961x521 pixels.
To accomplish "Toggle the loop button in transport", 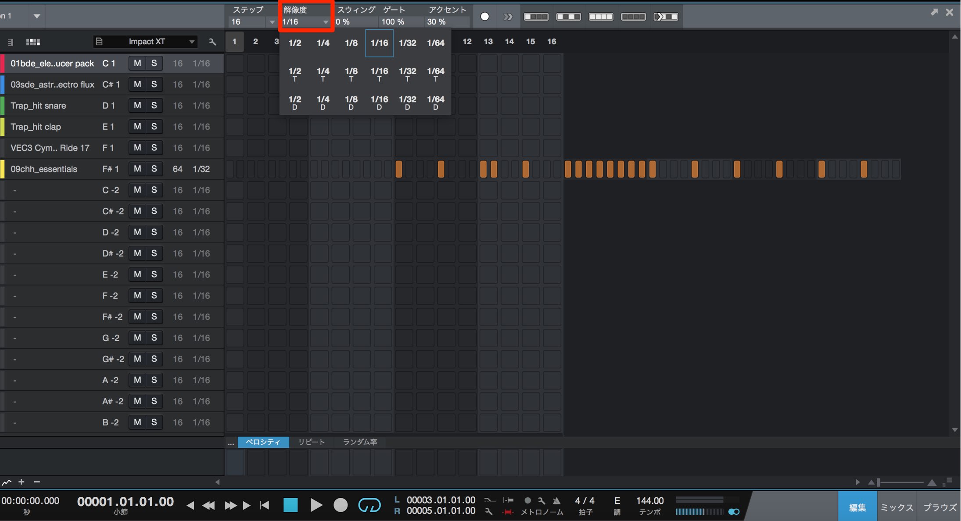I will click(x=369, y=505).
